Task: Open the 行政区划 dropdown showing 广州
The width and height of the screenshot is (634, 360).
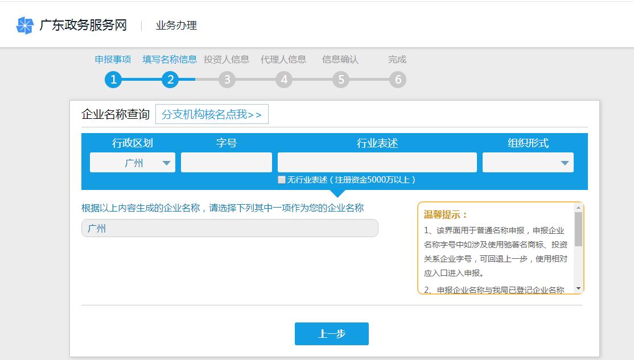Action: [131, 162]
